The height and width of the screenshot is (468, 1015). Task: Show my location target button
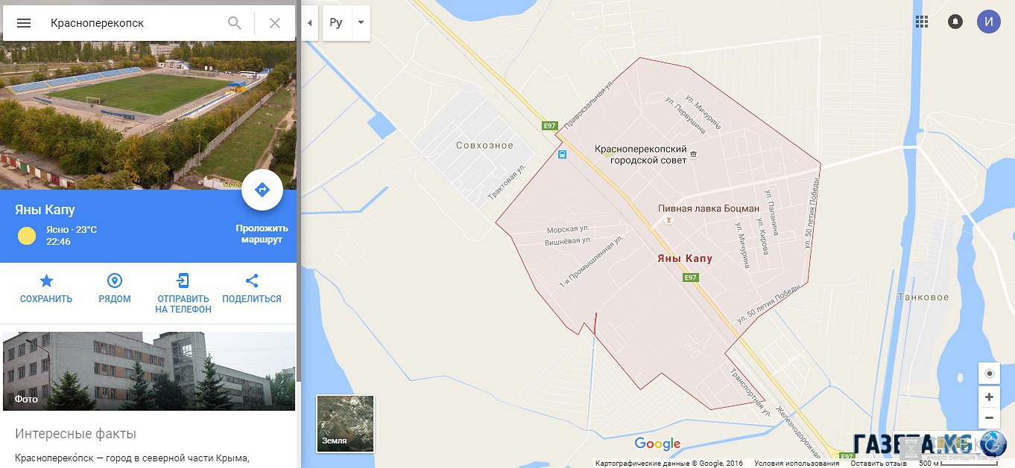click(990, 374)
